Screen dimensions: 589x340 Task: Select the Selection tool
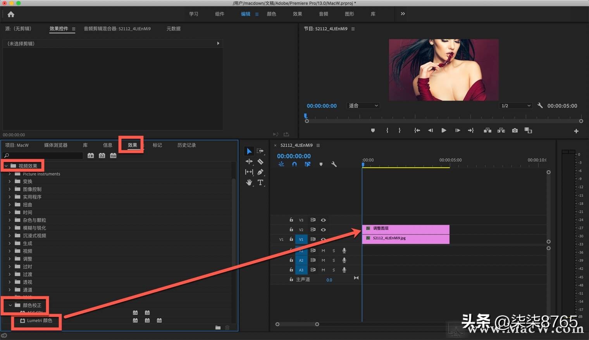pyautogui.click(x=249, y=151)
